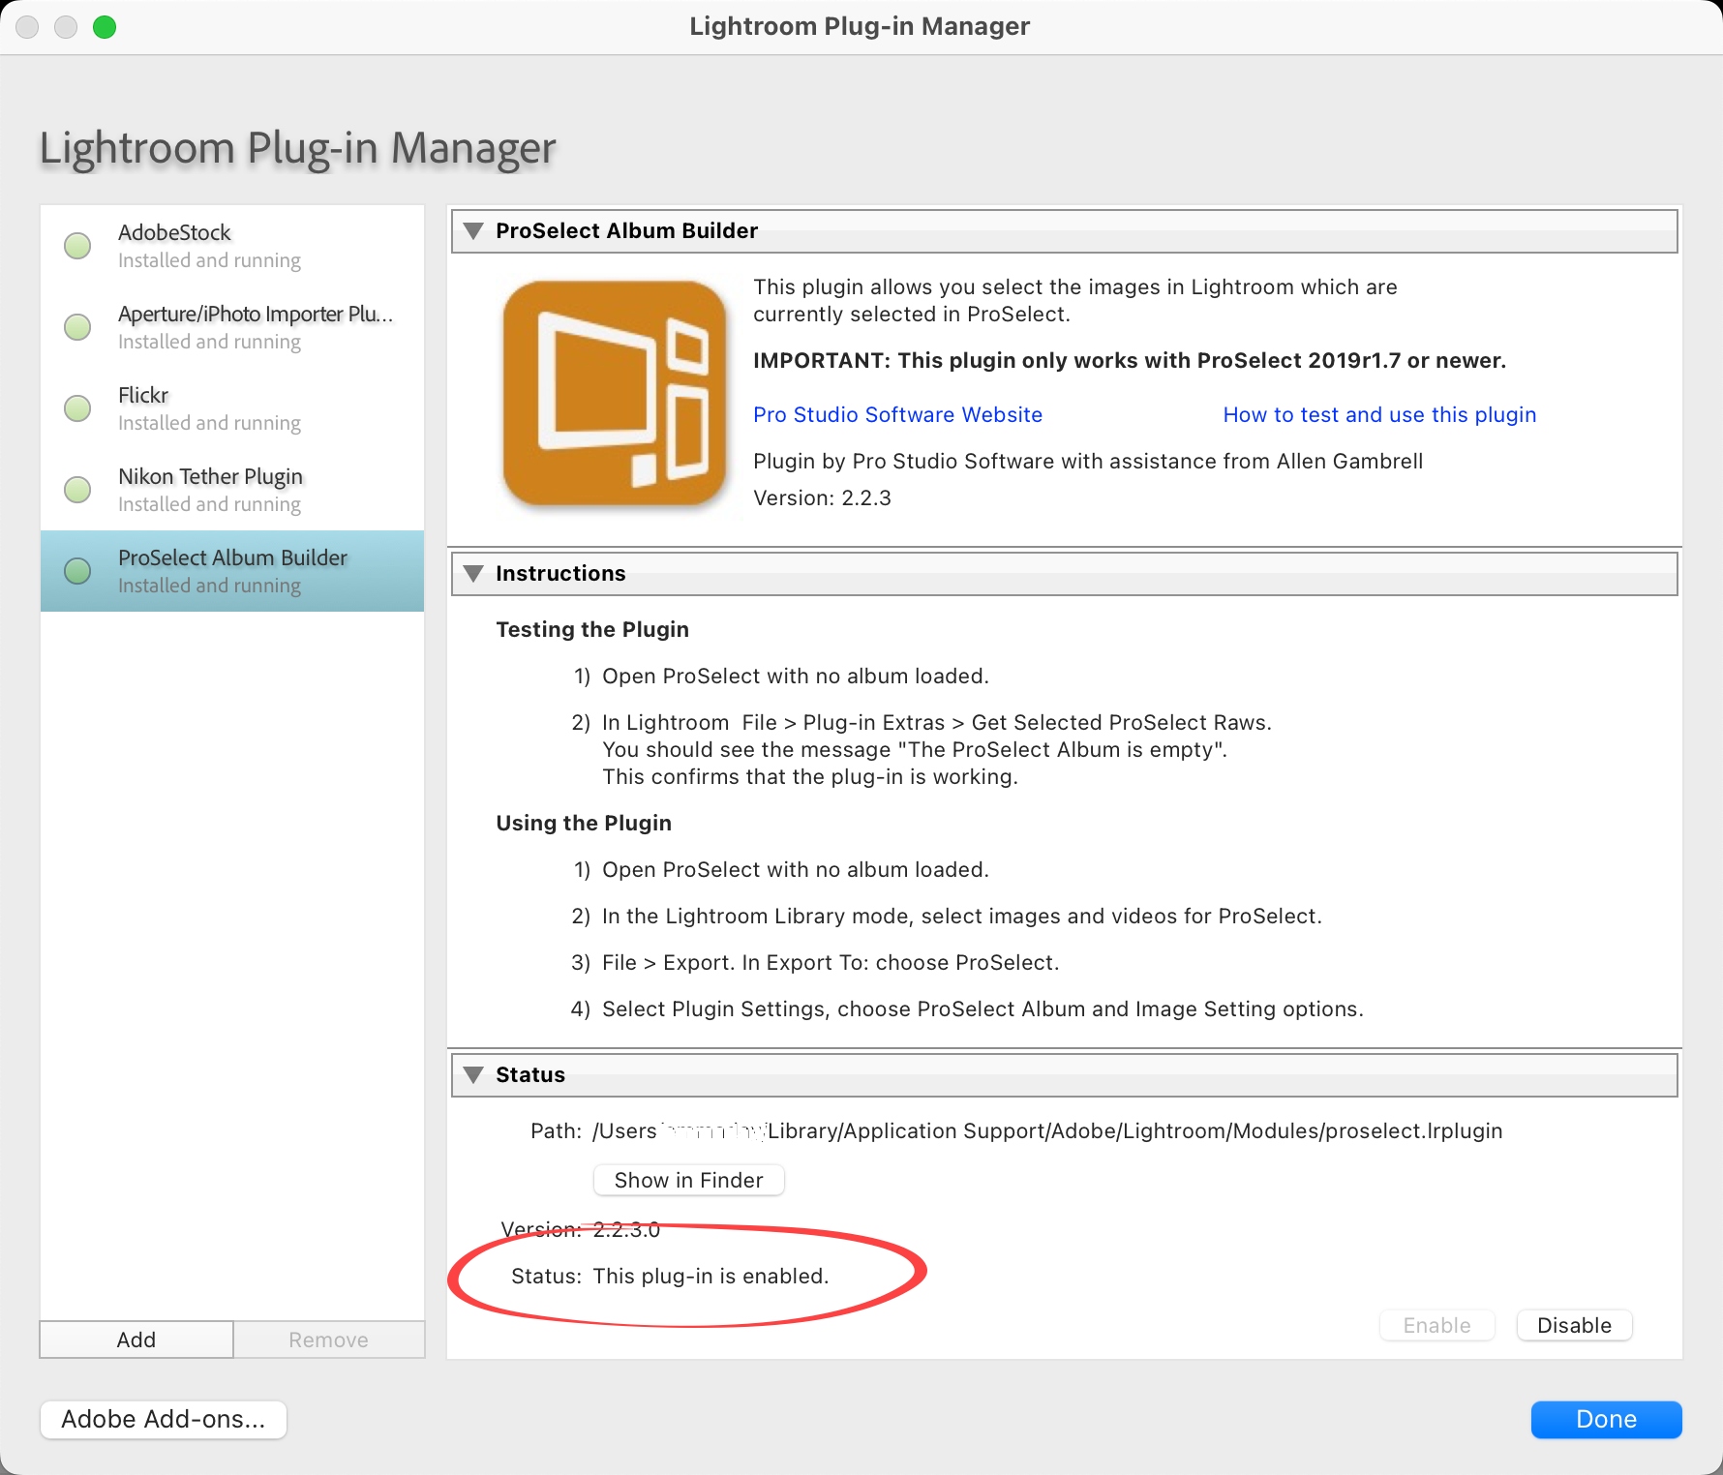Open Adobe Add-ons
The height and width of the screenshot is (1475, 1723).
click(x=164, y=1420)
